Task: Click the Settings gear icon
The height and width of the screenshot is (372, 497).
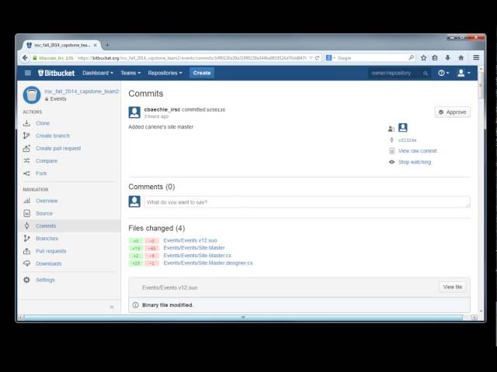Action: 26,280
